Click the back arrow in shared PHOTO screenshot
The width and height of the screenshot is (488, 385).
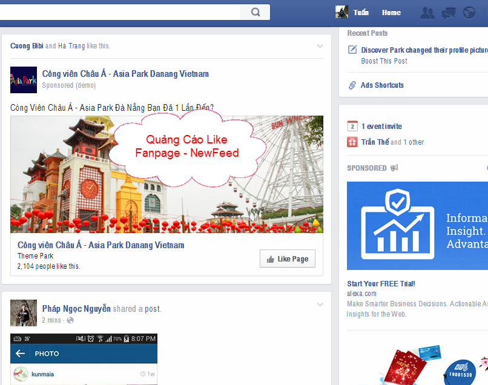(x=20, y=354)
